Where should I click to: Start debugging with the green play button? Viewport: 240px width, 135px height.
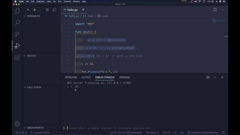tap(35, 10)
